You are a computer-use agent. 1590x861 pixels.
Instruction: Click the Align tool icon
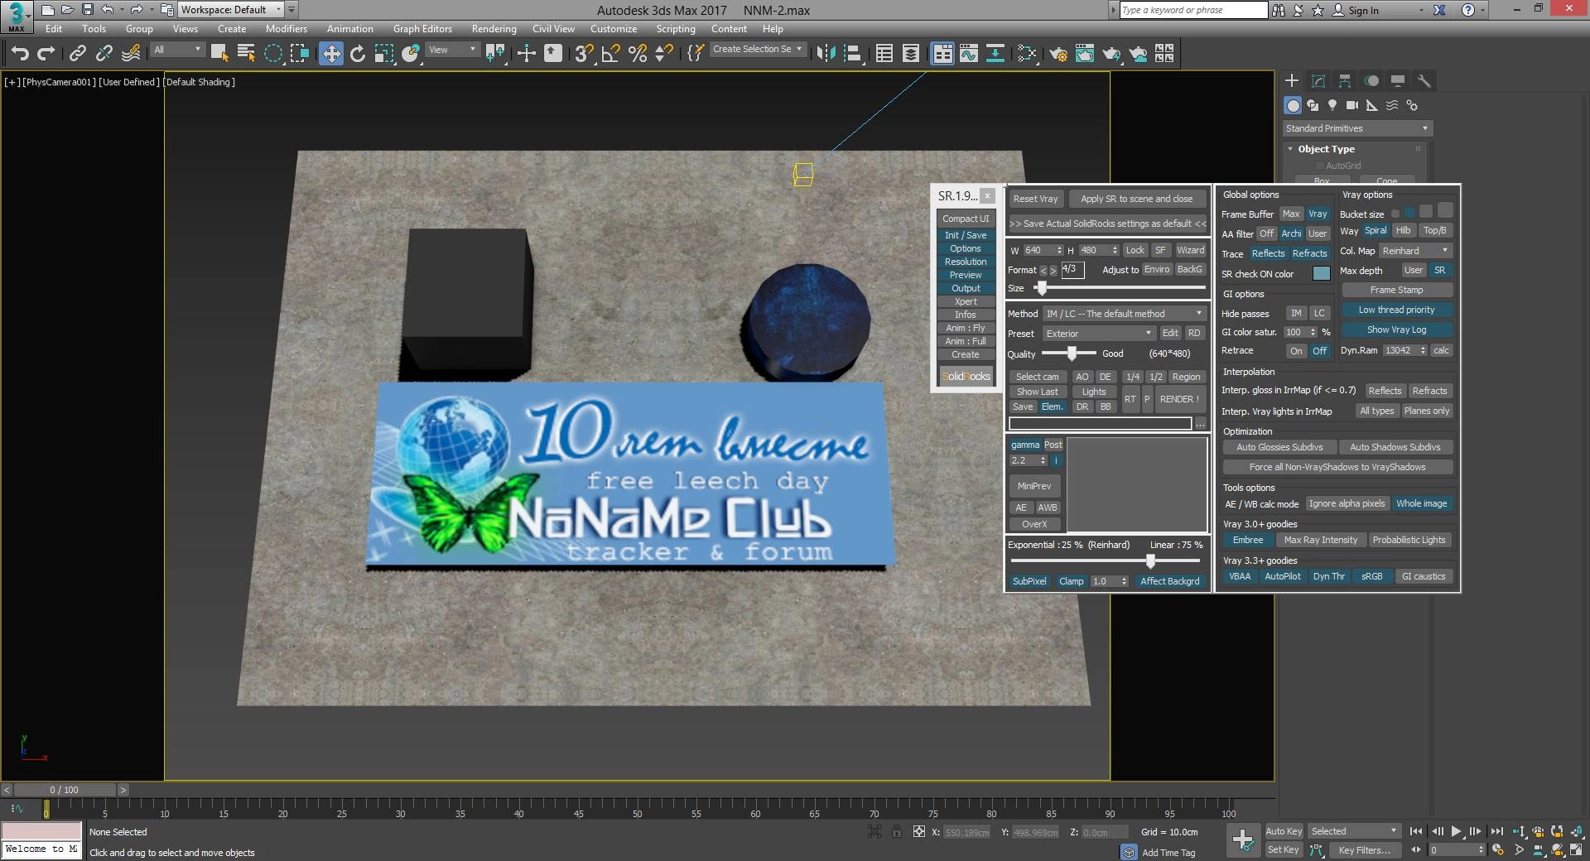tap(852, 54)
